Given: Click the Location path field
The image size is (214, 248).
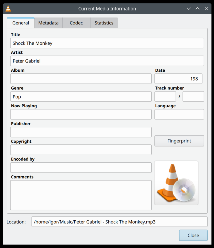Looking at the screenshot, I should pos(120,222).
